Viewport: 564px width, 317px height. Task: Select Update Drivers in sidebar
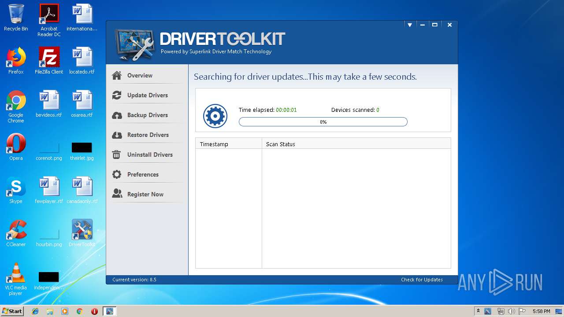[x=147, y=95]
